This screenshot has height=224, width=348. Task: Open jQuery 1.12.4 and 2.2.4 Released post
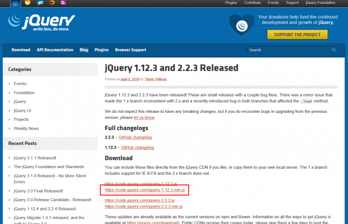[45, 209]
